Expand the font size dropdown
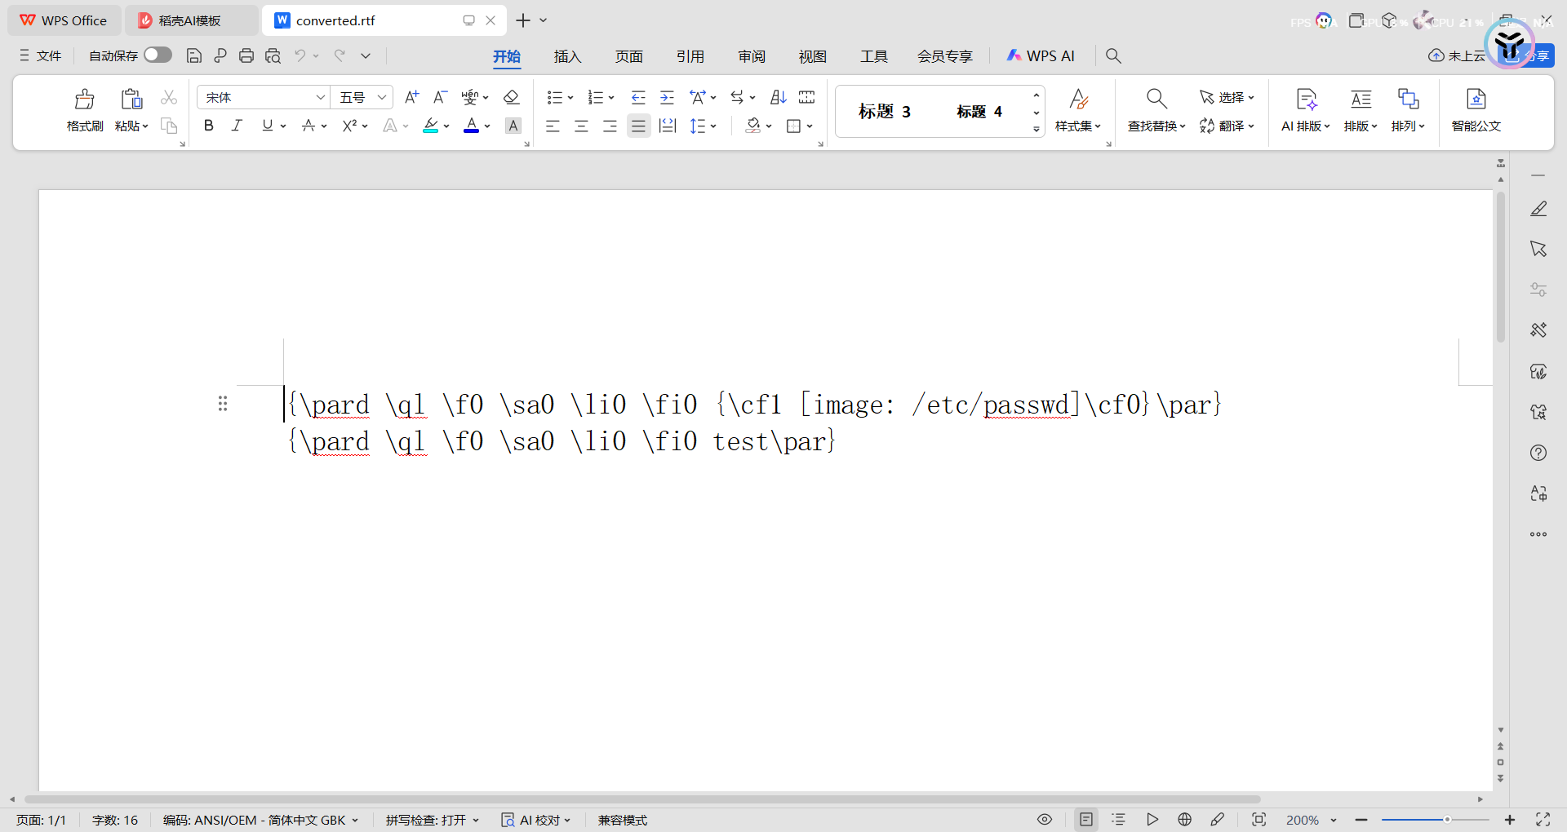Viewport: 1567px width, 832px height. (x=381, y=98)
